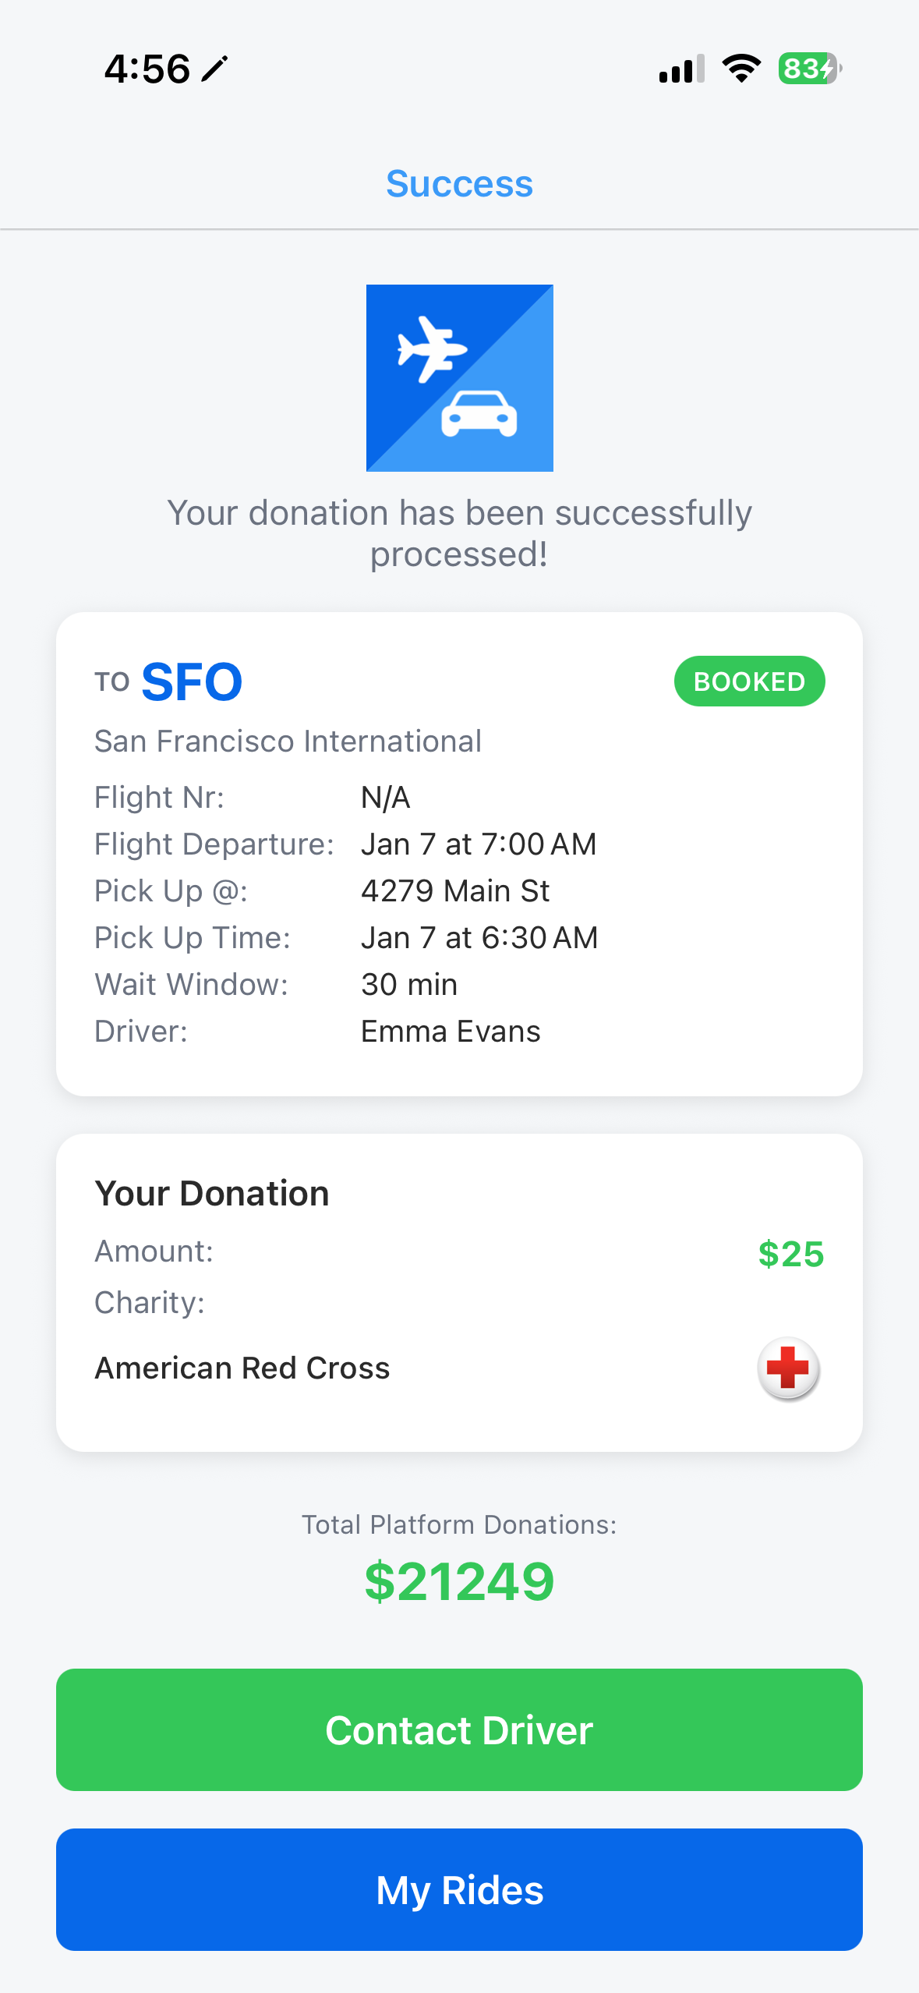The image size is (919, 1993).
Task: Tap the 4:56 clock in status bar
Action: (x=147, y=69)
